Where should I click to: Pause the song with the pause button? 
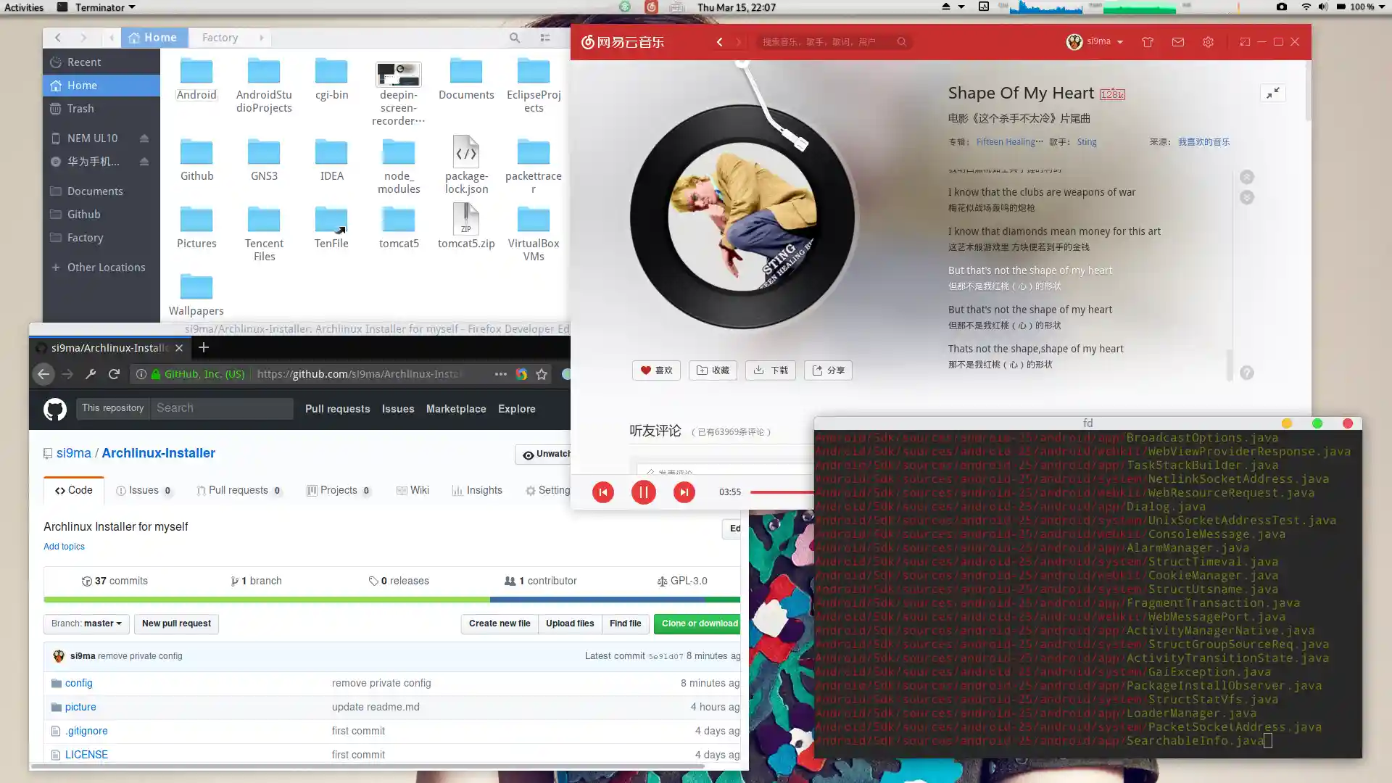(643, 492)
